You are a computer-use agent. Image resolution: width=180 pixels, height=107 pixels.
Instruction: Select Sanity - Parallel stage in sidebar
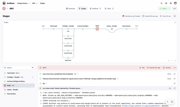pos(19,90)
